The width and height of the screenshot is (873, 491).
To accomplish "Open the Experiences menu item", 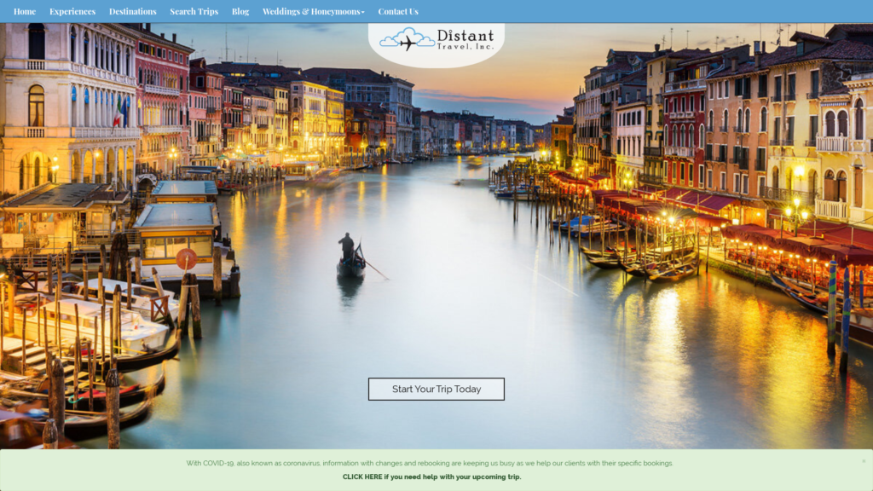I will click(72, 12).
